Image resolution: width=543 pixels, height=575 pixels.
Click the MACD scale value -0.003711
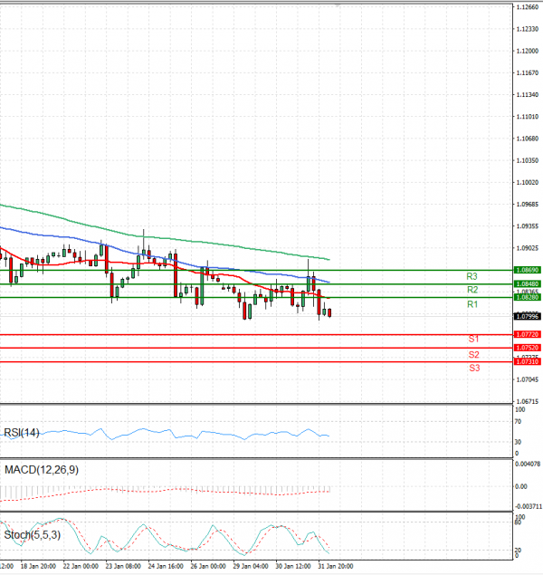click(x=529, y=506)
